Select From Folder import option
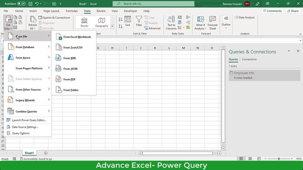 [x=74, y=90]
